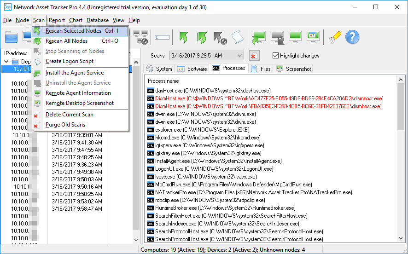Click the IP-address column header
Viewport: 408px width, 254px height.
16,53
